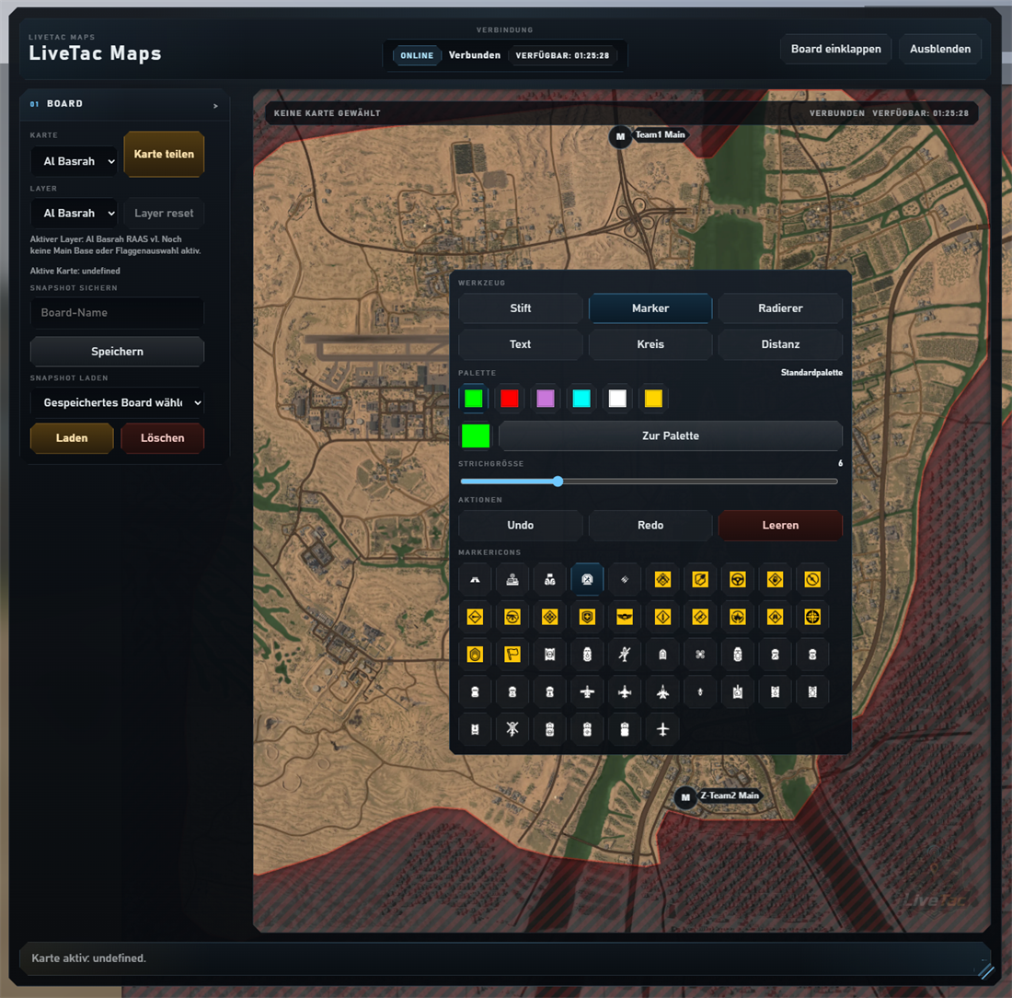Select the last white airplane marker icon
Screen dimensions: 1012x998
click(x=662, y=729)
